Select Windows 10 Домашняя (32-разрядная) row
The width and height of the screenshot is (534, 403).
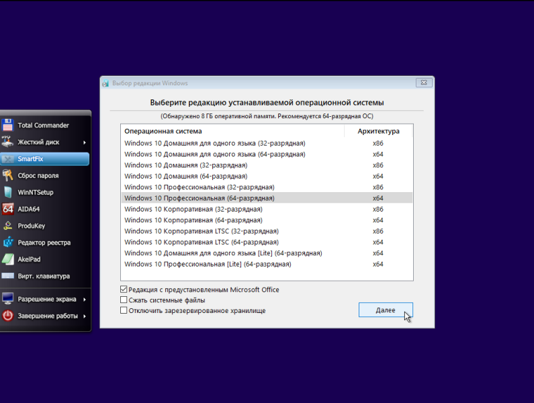coord(185,165)
